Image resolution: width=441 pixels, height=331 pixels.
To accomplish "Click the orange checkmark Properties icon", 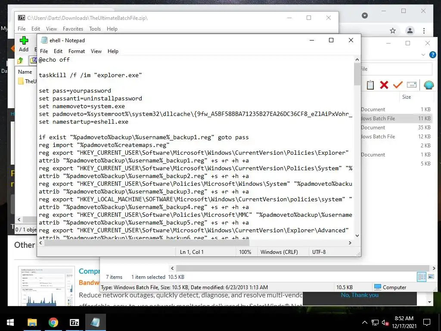I will click(398, 84).
